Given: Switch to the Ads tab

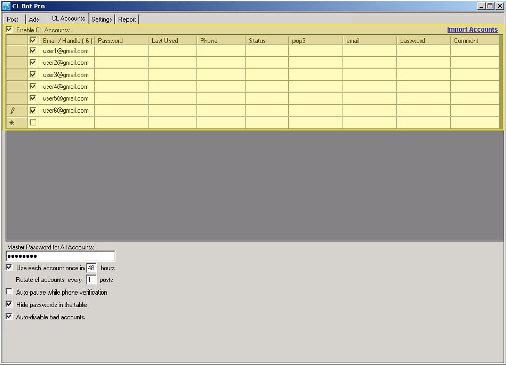Looking at the screenshot, I should (34, 19).
